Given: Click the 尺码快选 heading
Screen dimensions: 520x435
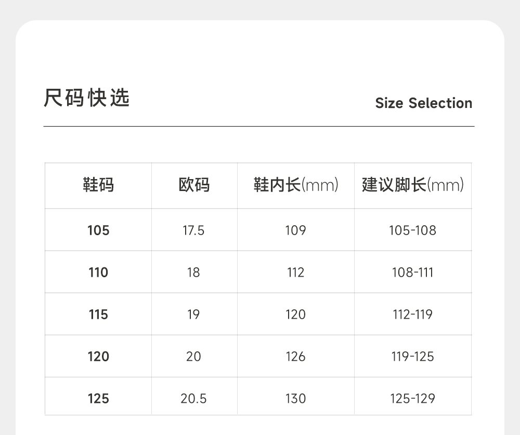Looking at the screenshot, I should coord(87,98).
